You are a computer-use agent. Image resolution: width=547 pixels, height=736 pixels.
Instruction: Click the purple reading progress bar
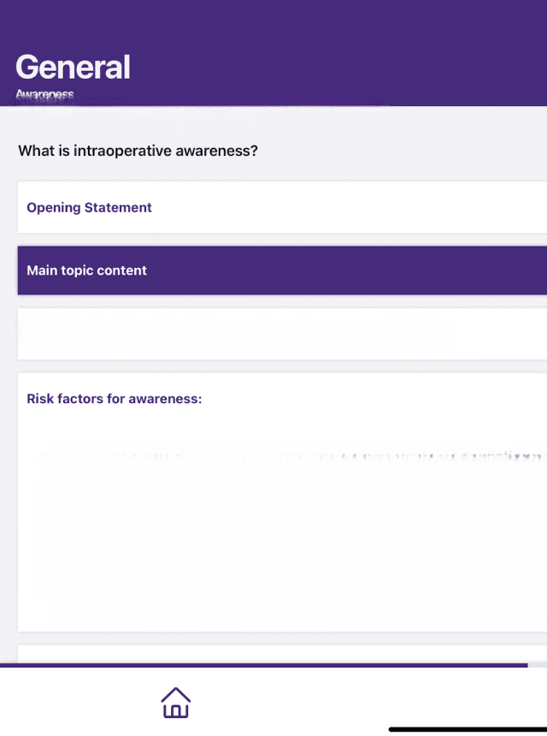pyautogui.click(x=256, y=665)
